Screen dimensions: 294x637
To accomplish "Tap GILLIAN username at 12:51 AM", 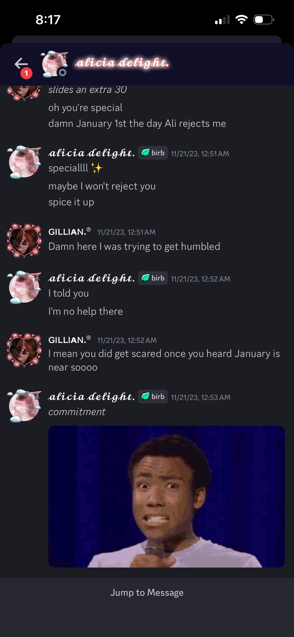I will click(69, 232).
